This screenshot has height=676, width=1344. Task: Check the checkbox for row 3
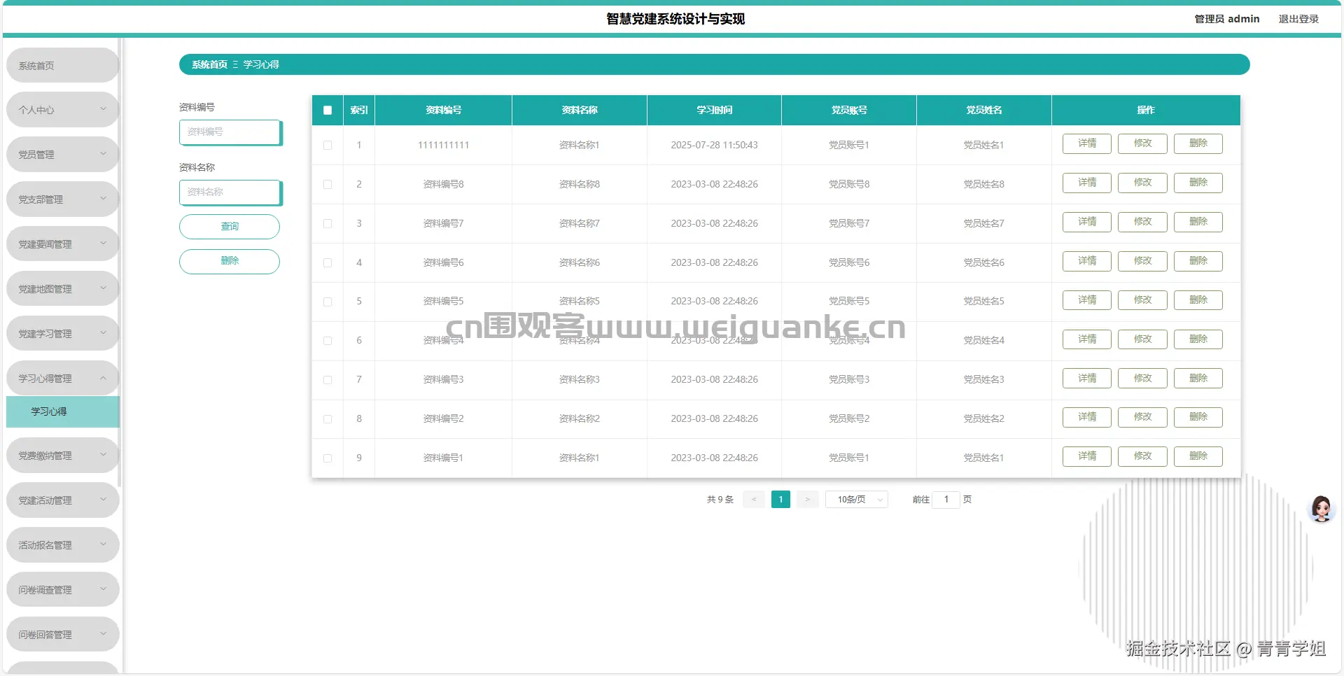click(328, 223)
